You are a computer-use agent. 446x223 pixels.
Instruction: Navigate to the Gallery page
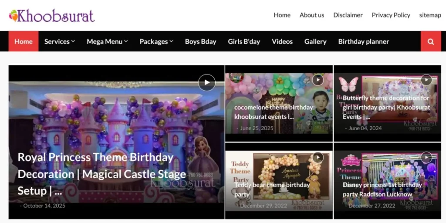click(315, 41)
